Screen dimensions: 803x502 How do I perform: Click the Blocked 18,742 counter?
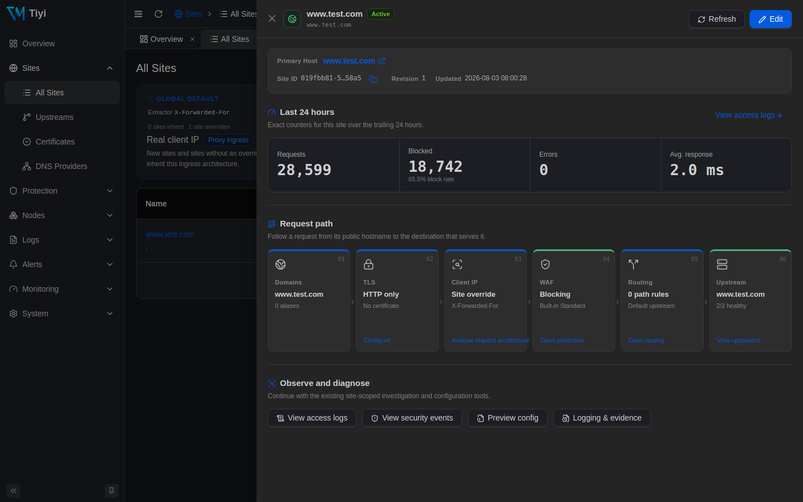pos(465,165)
